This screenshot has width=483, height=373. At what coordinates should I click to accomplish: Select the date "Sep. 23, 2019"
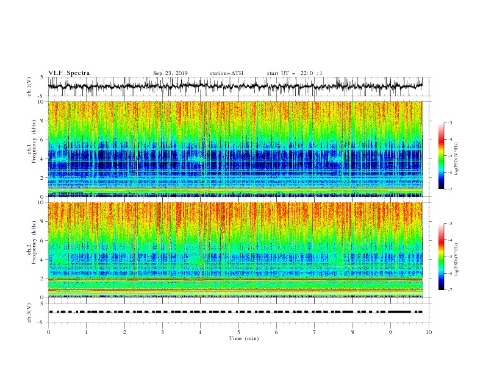[170, 73]
